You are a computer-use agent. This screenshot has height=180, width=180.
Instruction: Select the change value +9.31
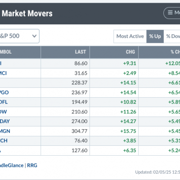click(x=130, y=63)
